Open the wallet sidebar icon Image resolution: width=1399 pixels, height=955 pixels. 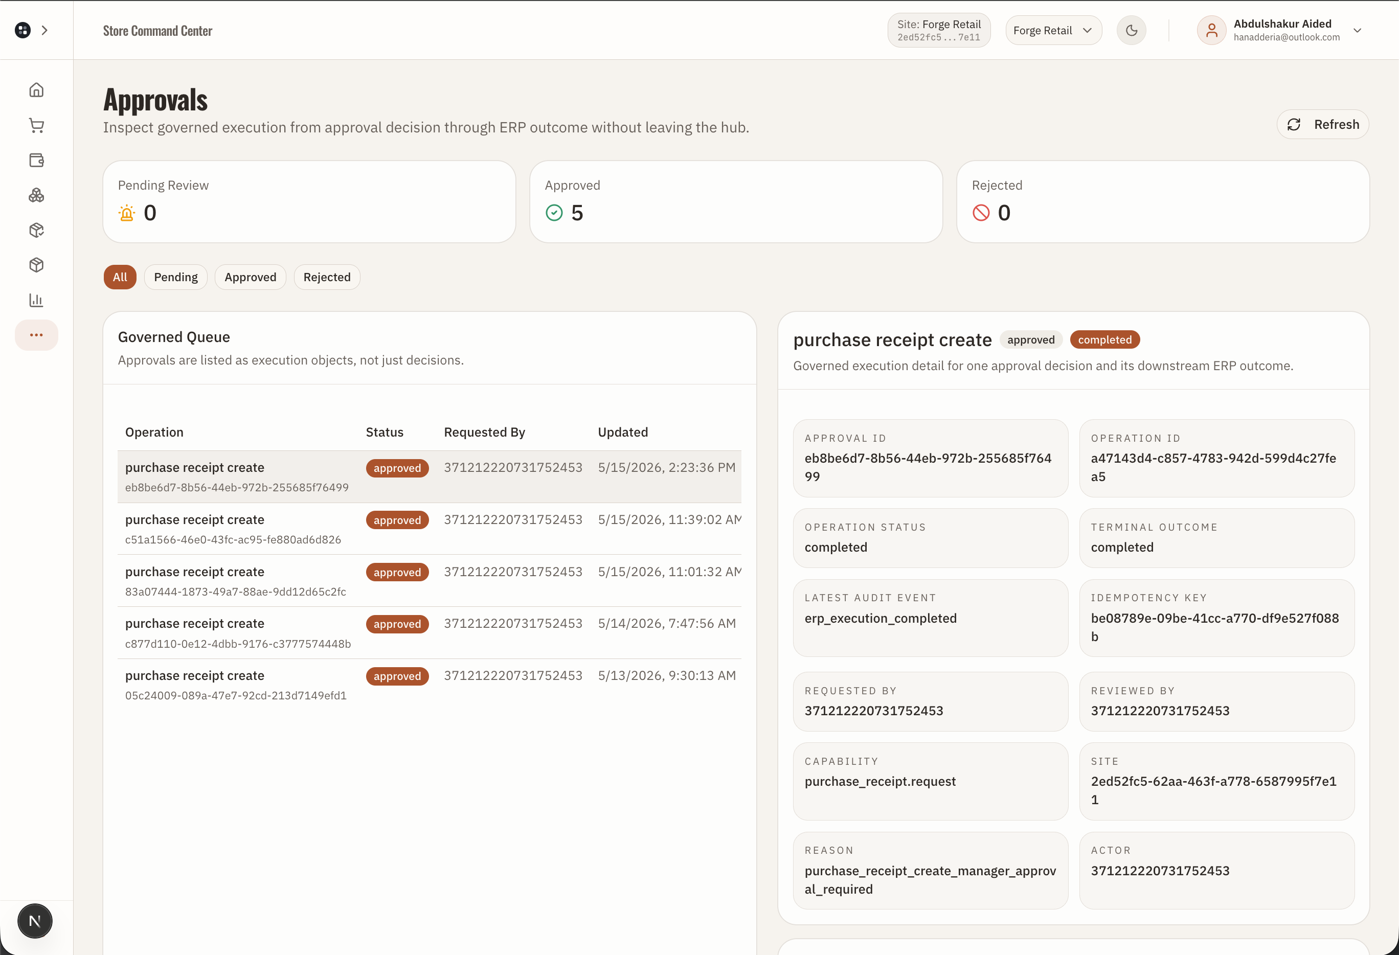[36, 160]
